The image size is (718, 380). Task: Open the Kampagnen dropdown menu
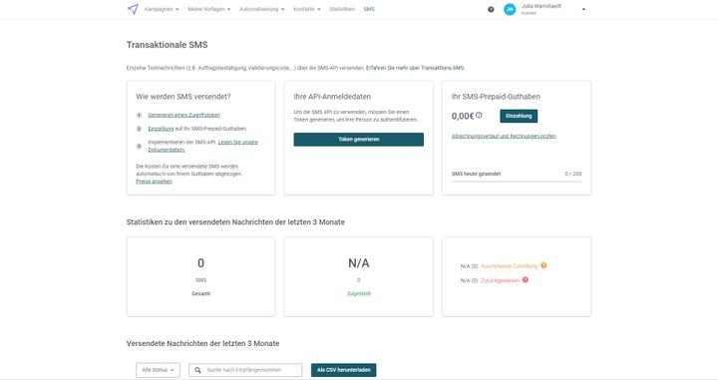click(x=162, y=9)
